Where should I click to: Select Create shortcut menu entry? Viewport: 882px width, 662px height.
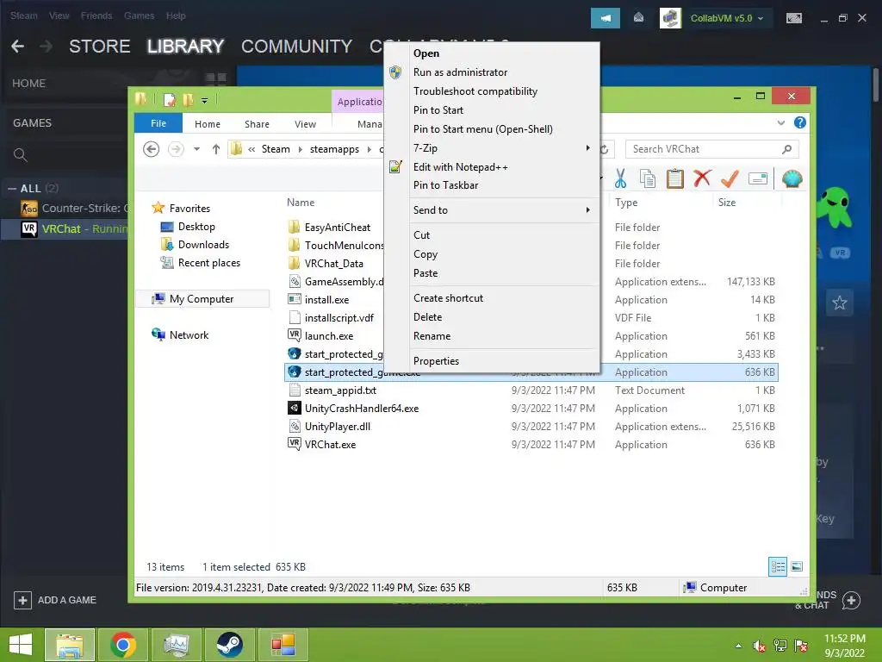[x=448, y=297]
